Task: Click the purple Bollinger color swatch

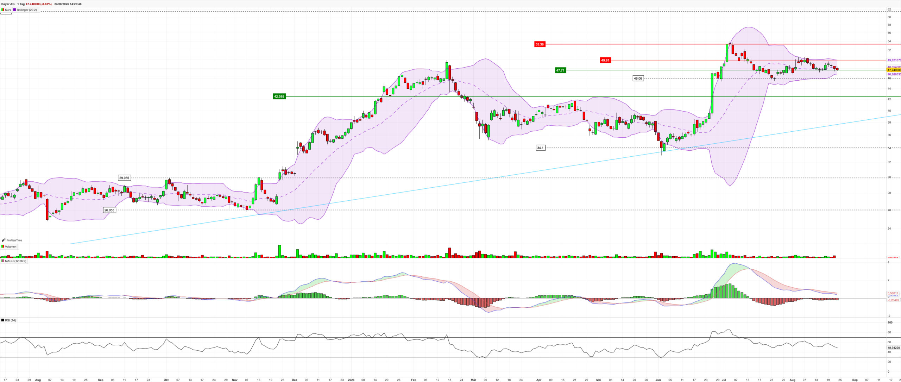Action: [x=14, y=10]
